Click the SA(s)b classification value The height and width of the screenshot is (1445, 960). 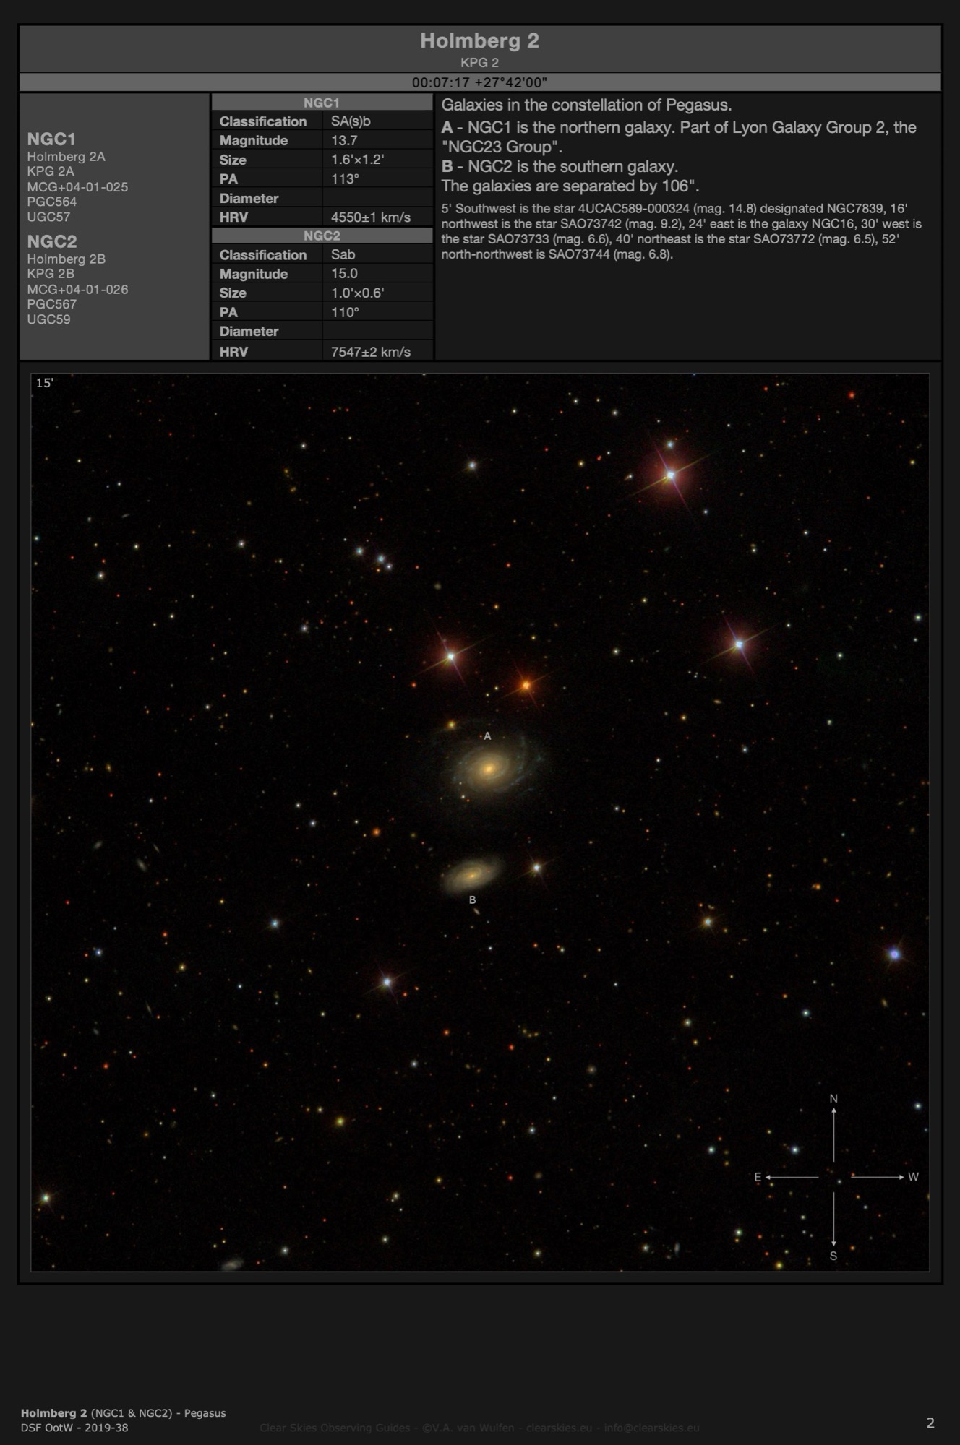[x=351, y=121]
